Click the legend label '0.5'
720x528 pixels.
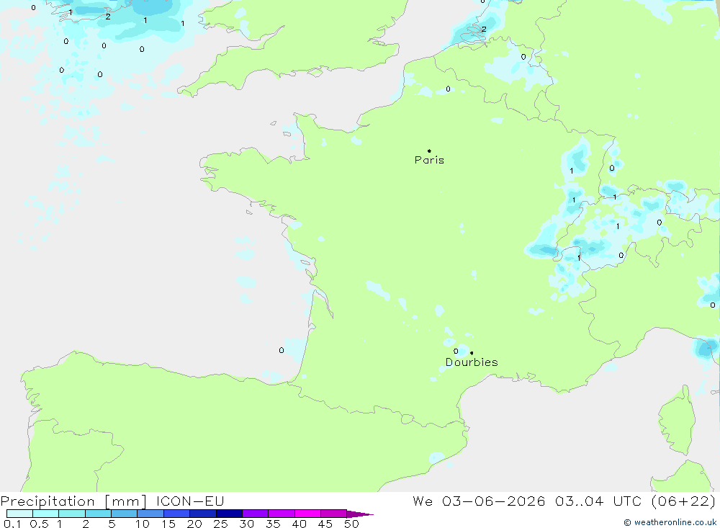[39, 524]
